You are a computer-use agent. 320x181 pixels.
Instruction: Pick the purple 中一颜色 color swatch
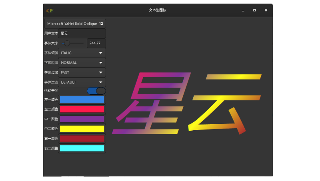[x=82, y=119]
